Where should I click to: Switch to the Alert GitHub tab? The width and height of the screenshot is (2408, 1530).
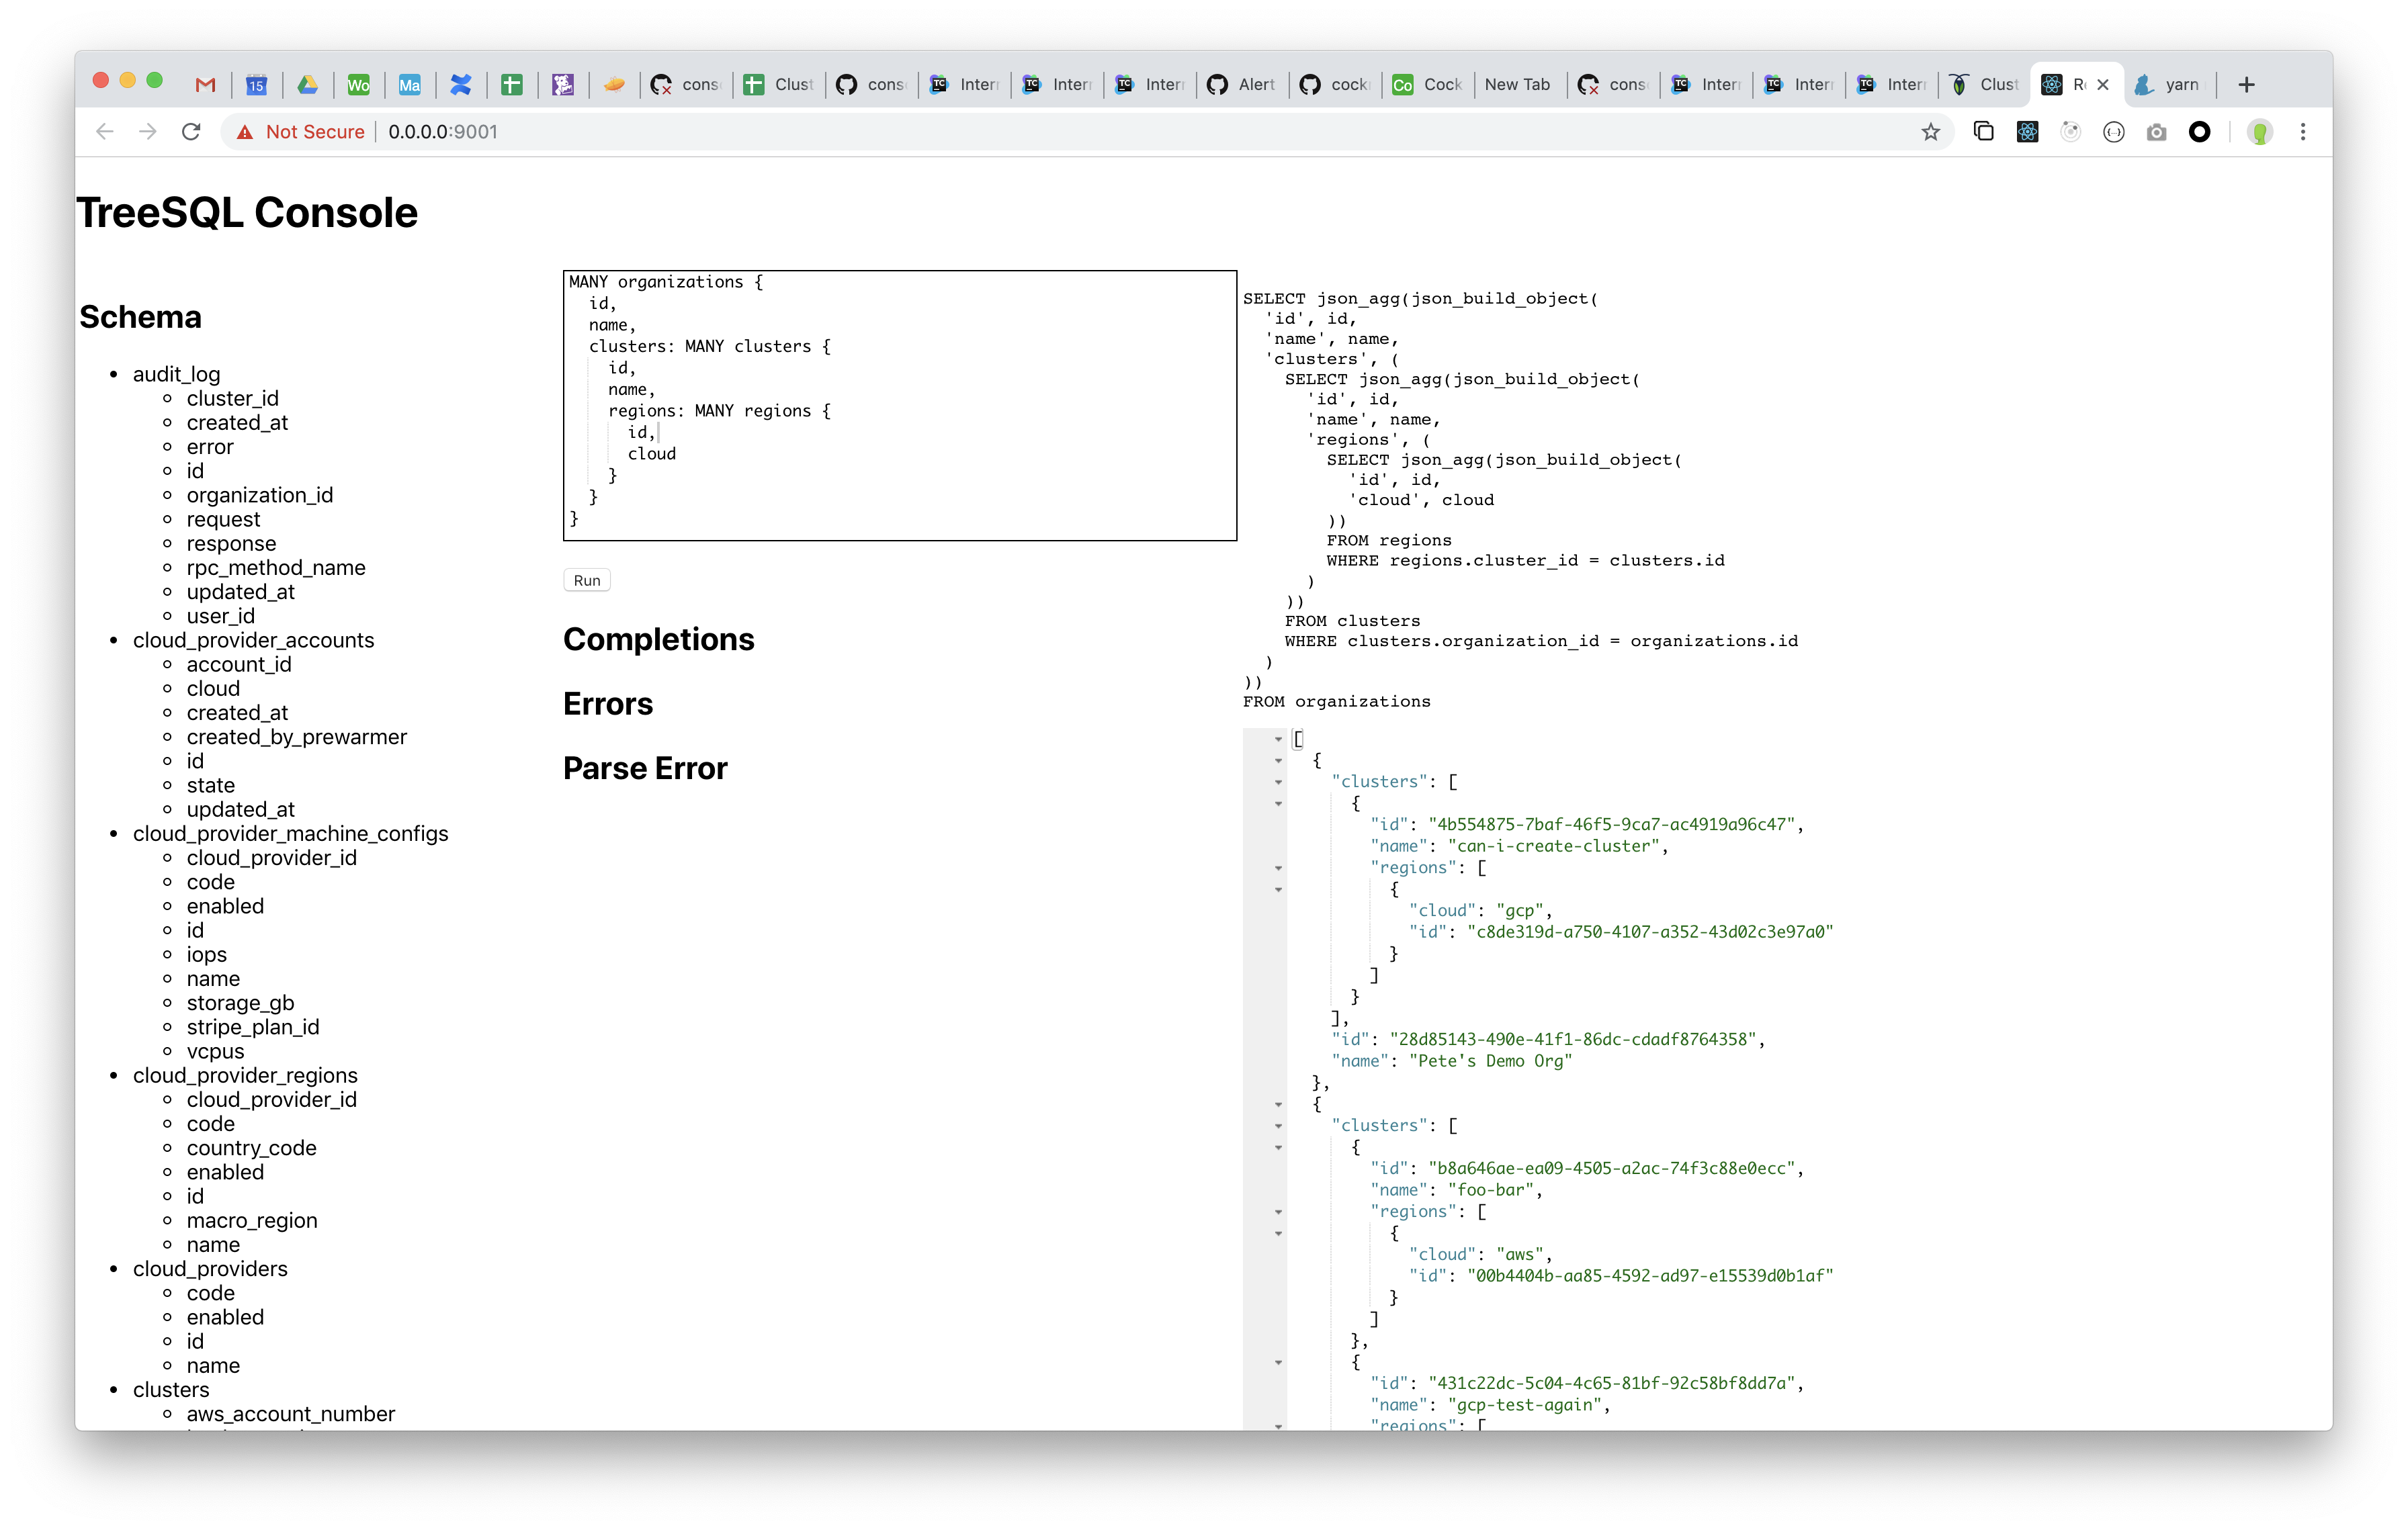(x=1243, y=85)
